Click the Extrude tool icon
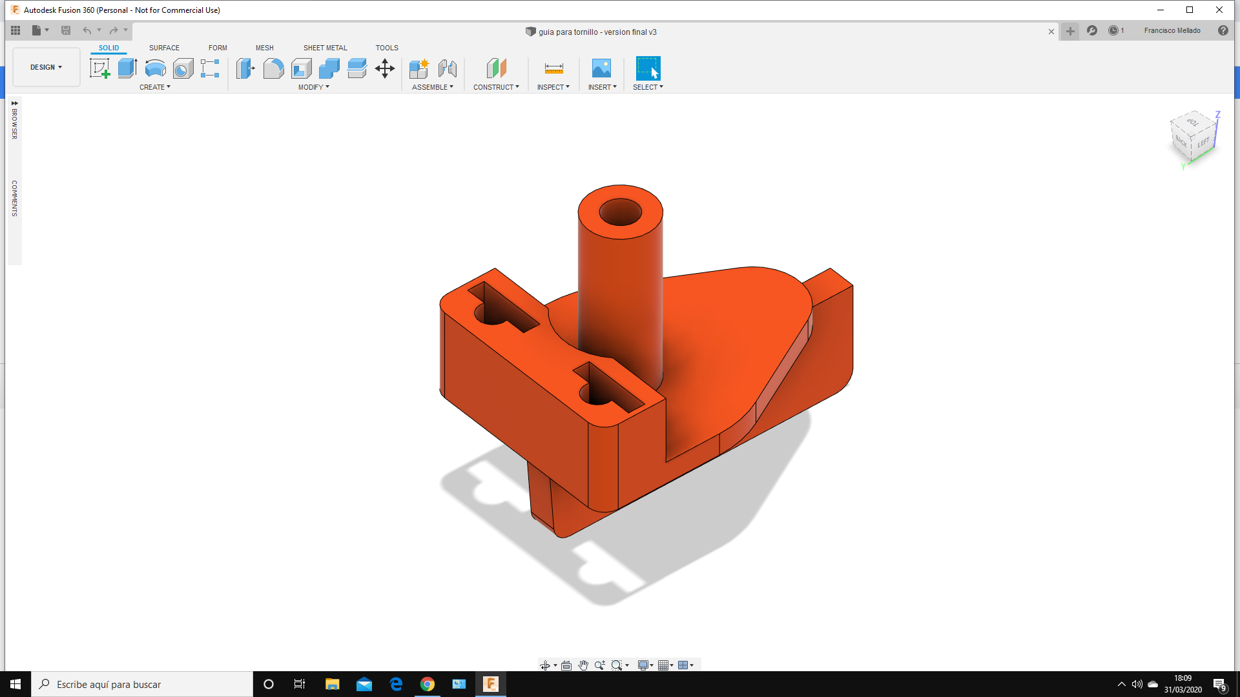This screenshot has width=1240, height=697. click(x=127, y=68)
